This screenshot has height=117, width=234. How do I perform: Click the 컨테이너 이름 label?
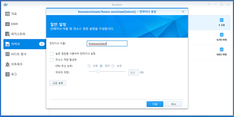58,43
